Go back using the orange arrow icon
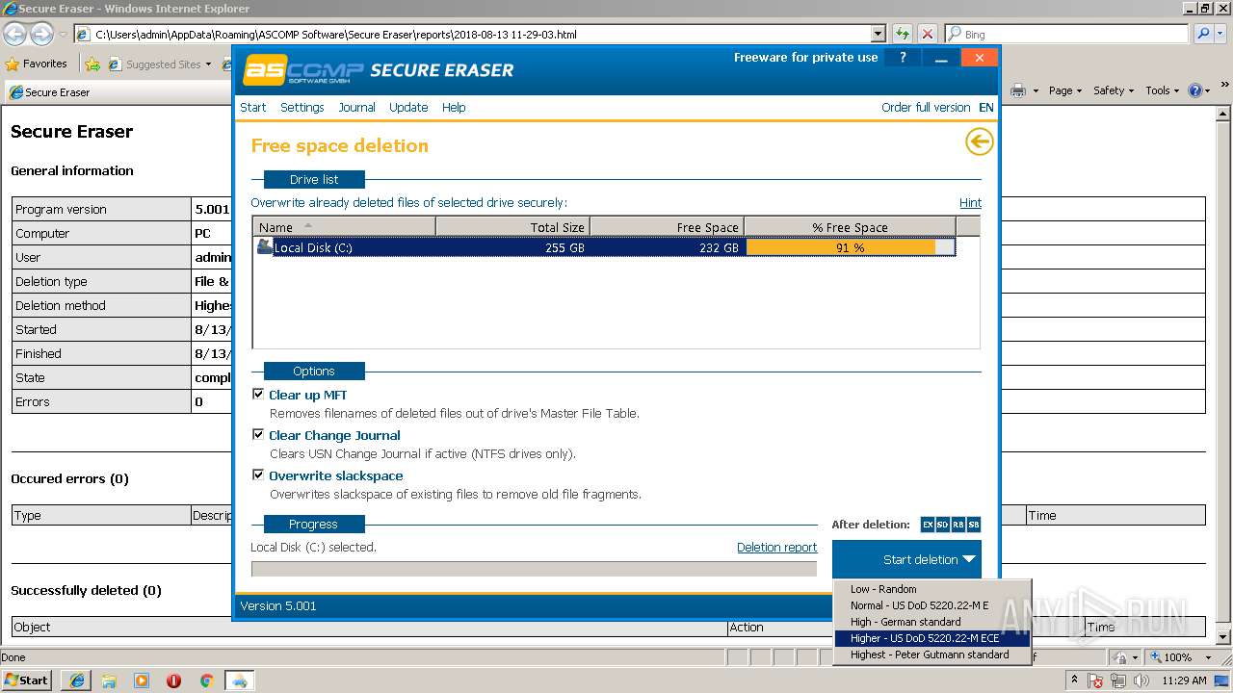 coord(979,142)
